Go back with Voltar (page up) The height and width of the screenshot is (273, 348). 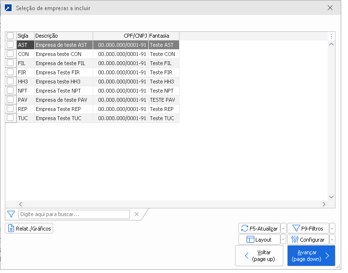click(259, 256)
